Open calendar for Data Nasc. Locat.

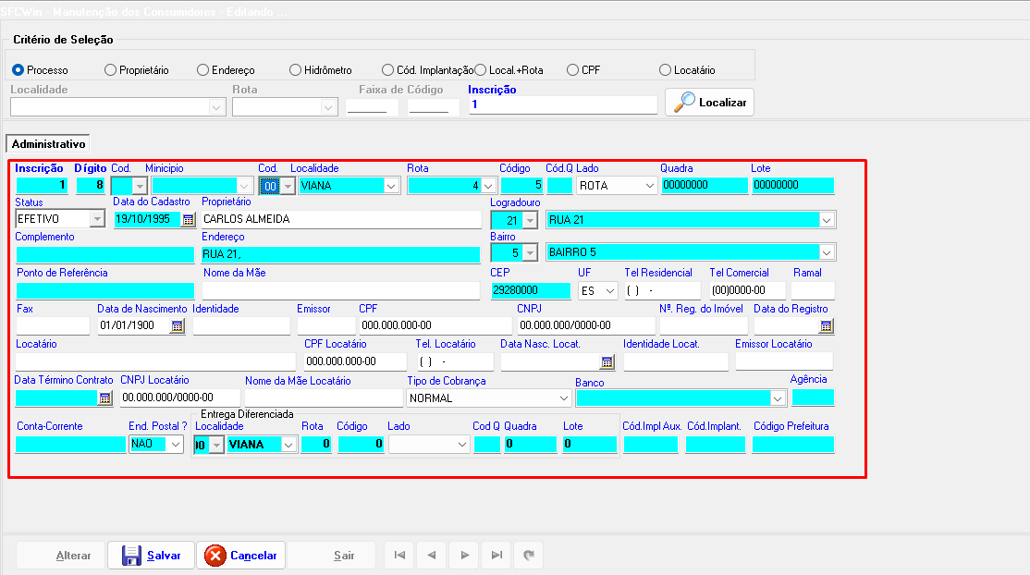coord(607,361)
